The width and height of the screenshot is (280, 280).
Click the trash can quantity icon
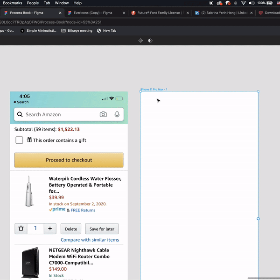point(21,229)
